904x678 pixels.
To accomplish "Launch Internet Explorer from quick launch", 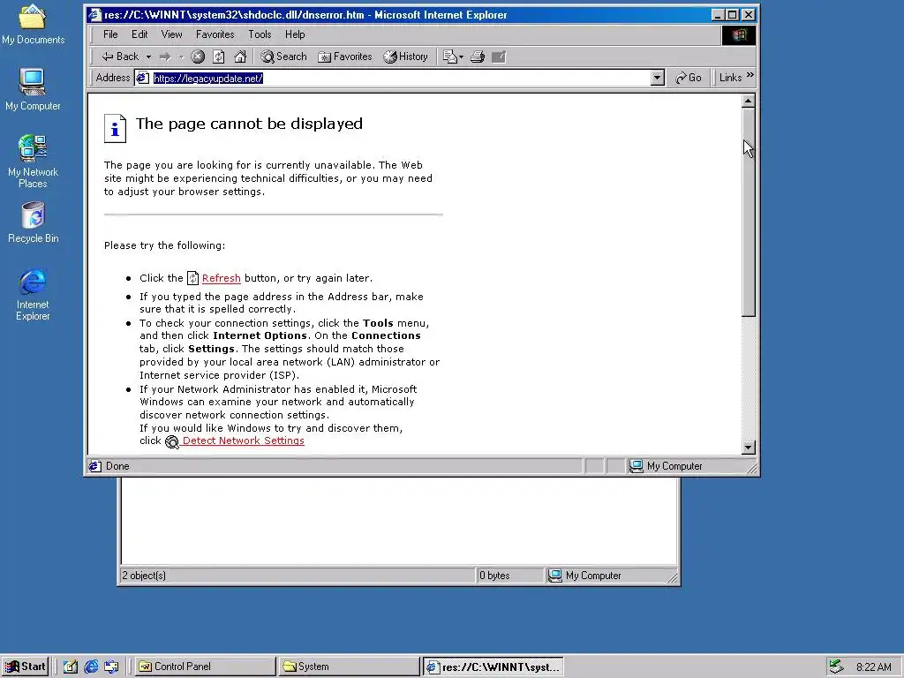I will click(91, 667).
